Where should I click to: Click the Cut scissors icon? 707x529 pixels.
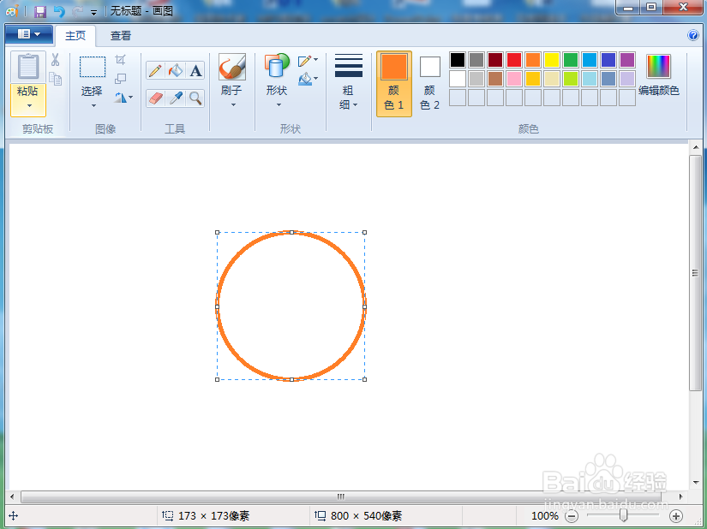point(56,60)
